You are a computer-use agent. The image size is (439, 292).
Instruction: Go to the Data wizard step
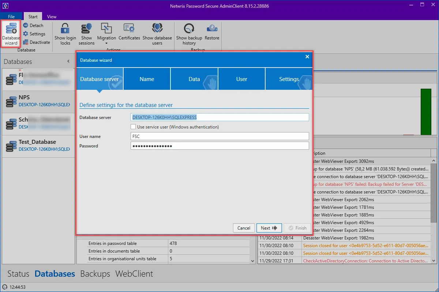[x=194, y=79]
